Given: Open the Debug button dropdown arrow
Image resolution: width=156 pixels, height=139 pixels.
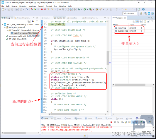Looking at the screenshot, I should pyautogui.click(x=82, y=9).
